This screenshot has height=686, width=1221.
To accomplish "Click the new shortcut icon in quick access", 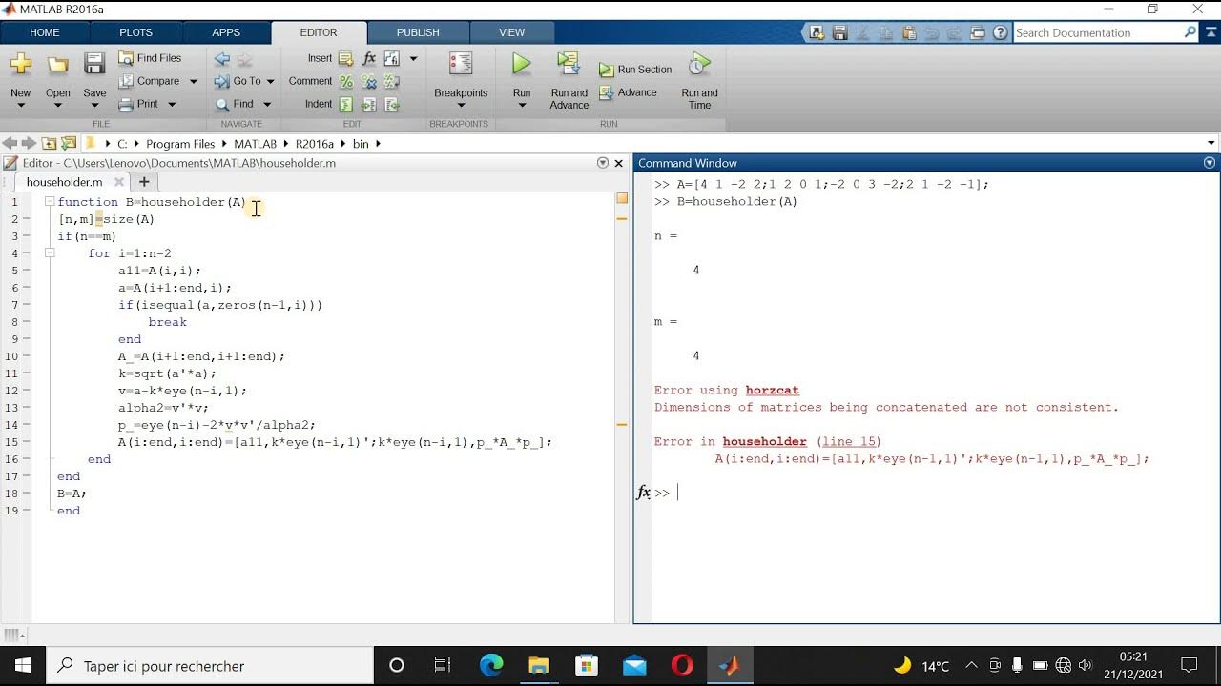I will click(817, 32).
